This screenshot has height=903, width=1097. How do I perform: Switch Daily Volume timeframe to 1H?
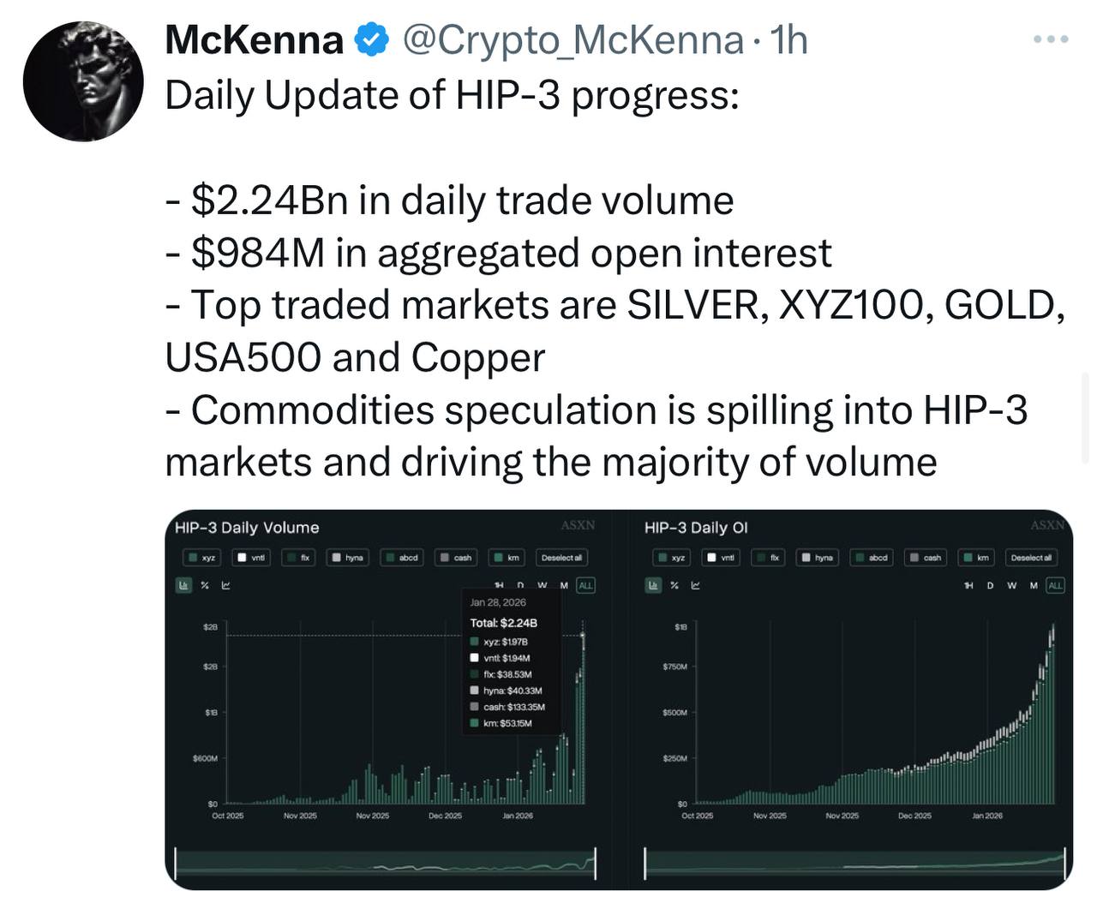[499, 585]
